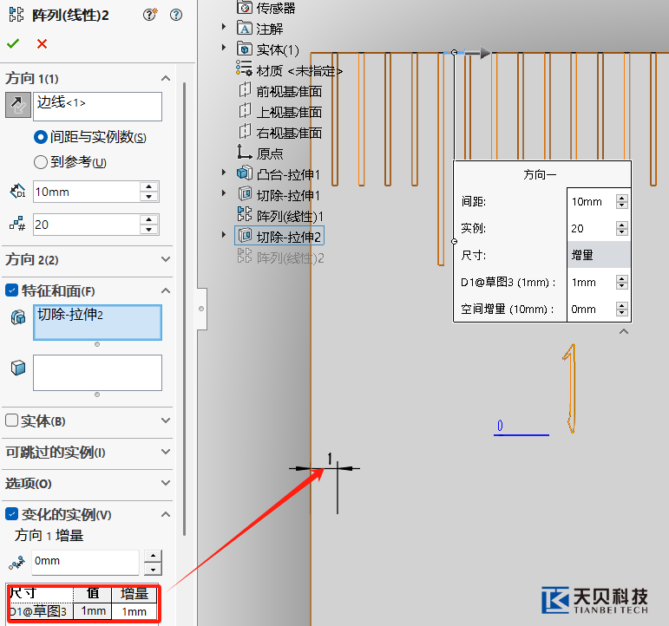Click the direction arrow handle in viewport
The height and width of the screenshot is (626, 669).
477,52
